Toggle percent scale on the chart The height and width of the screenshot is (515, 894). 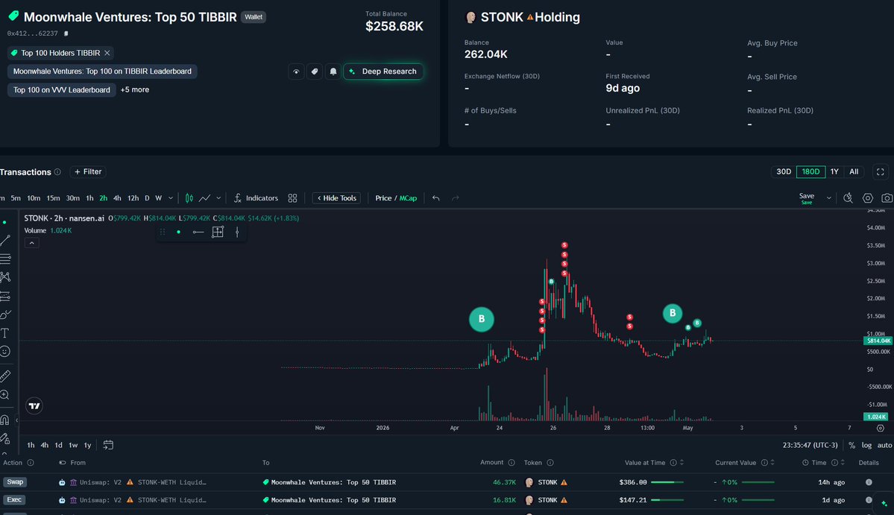point(851,445)
